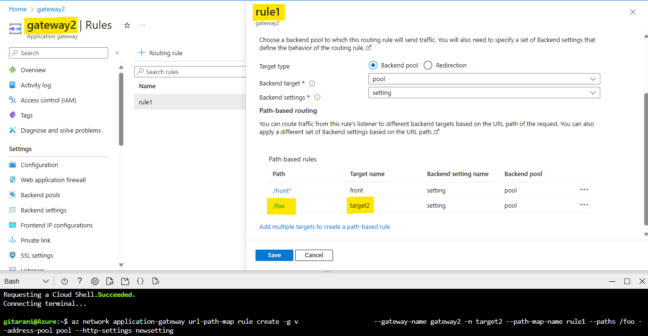Click the Path column header
This screenshot has width=648, height=336.
(279, 174)
